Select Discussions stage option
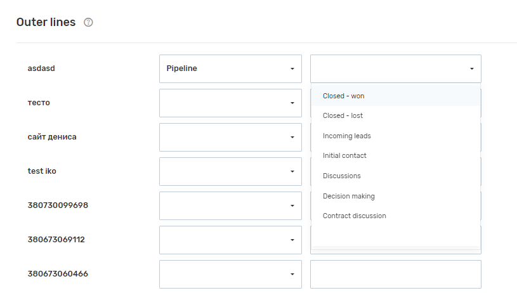This screenshot has height=293, width=517. pos(341,176)
